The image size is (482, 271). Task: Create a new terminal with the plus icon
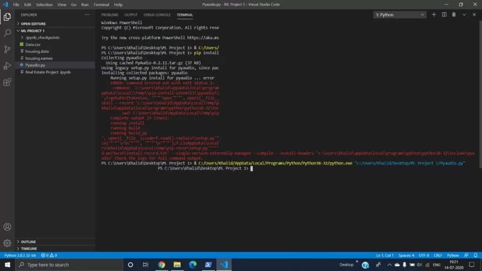tap(433, 15)
